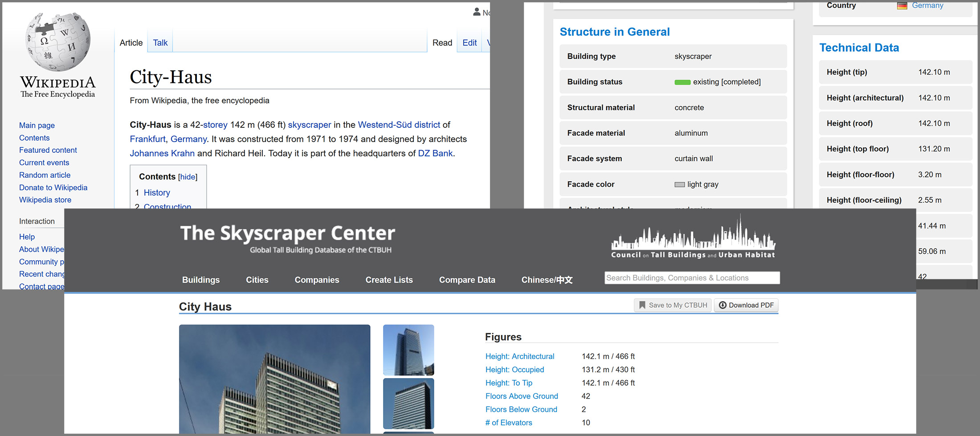
Task: Open the Chinese/中文 language option
Action: coord(547,280)
